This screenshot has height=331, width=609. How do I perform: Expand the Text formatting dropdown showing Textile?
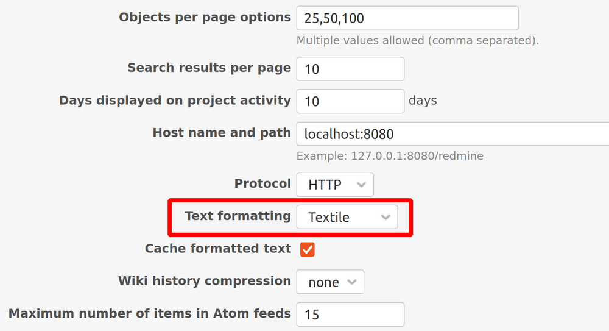pos(347,217)
